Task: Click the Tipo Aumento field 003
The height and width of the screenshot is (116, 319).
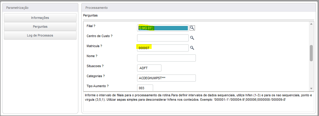Action: [x=145, y=88]
